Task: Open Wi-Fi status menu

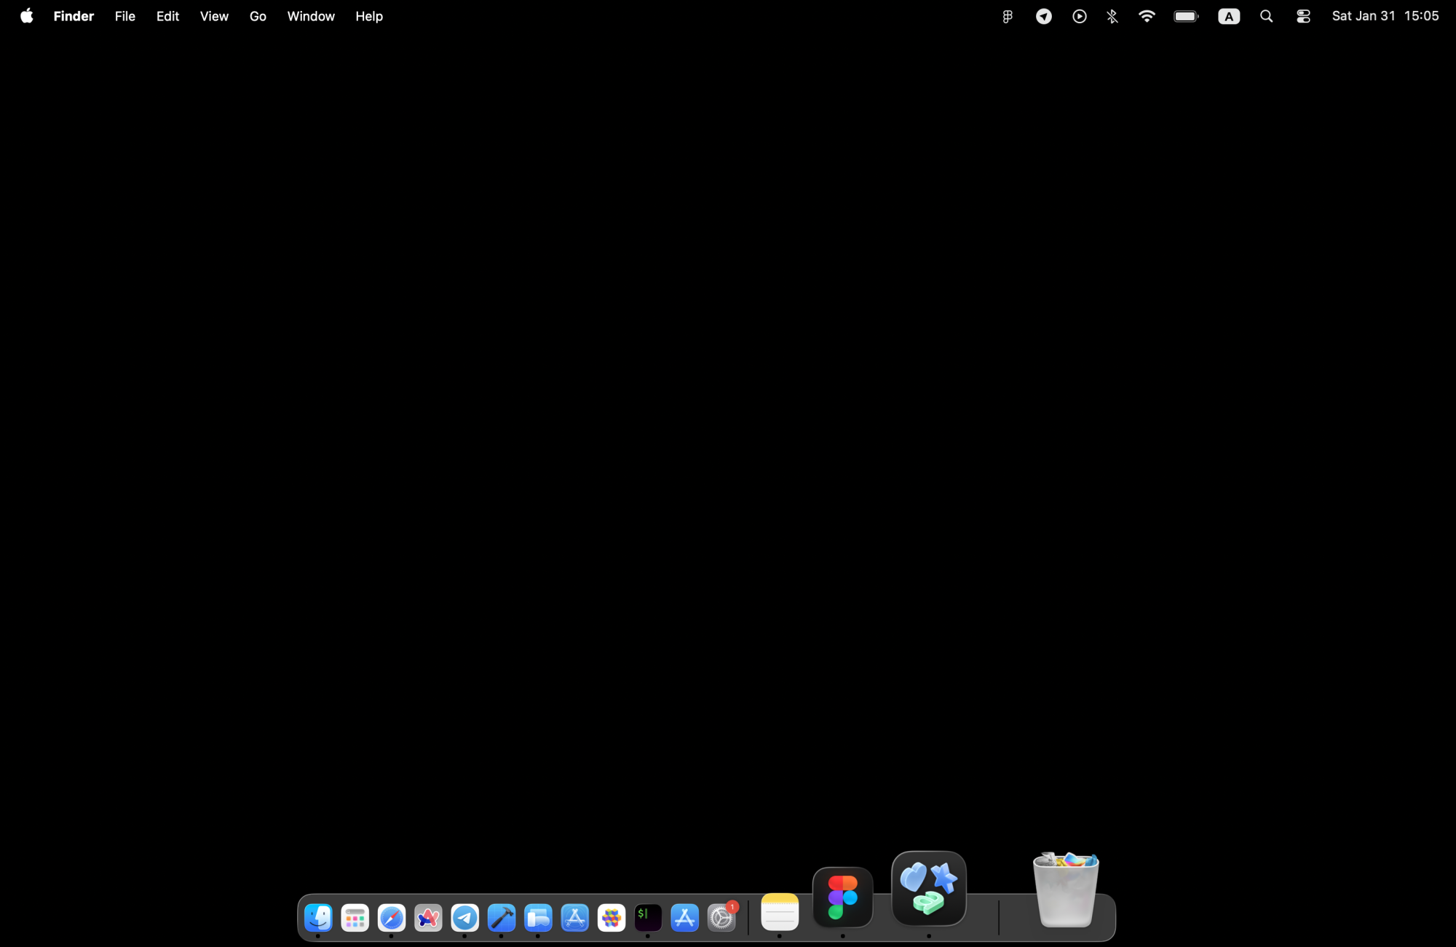Action: [x=1147, y=16]
